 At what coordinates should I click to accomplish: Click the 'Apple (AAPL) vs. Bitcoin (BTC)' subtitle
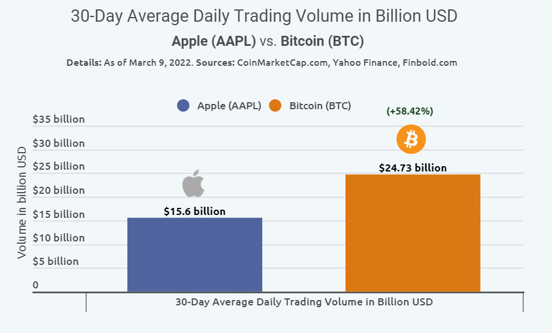[x=267, y=41]
